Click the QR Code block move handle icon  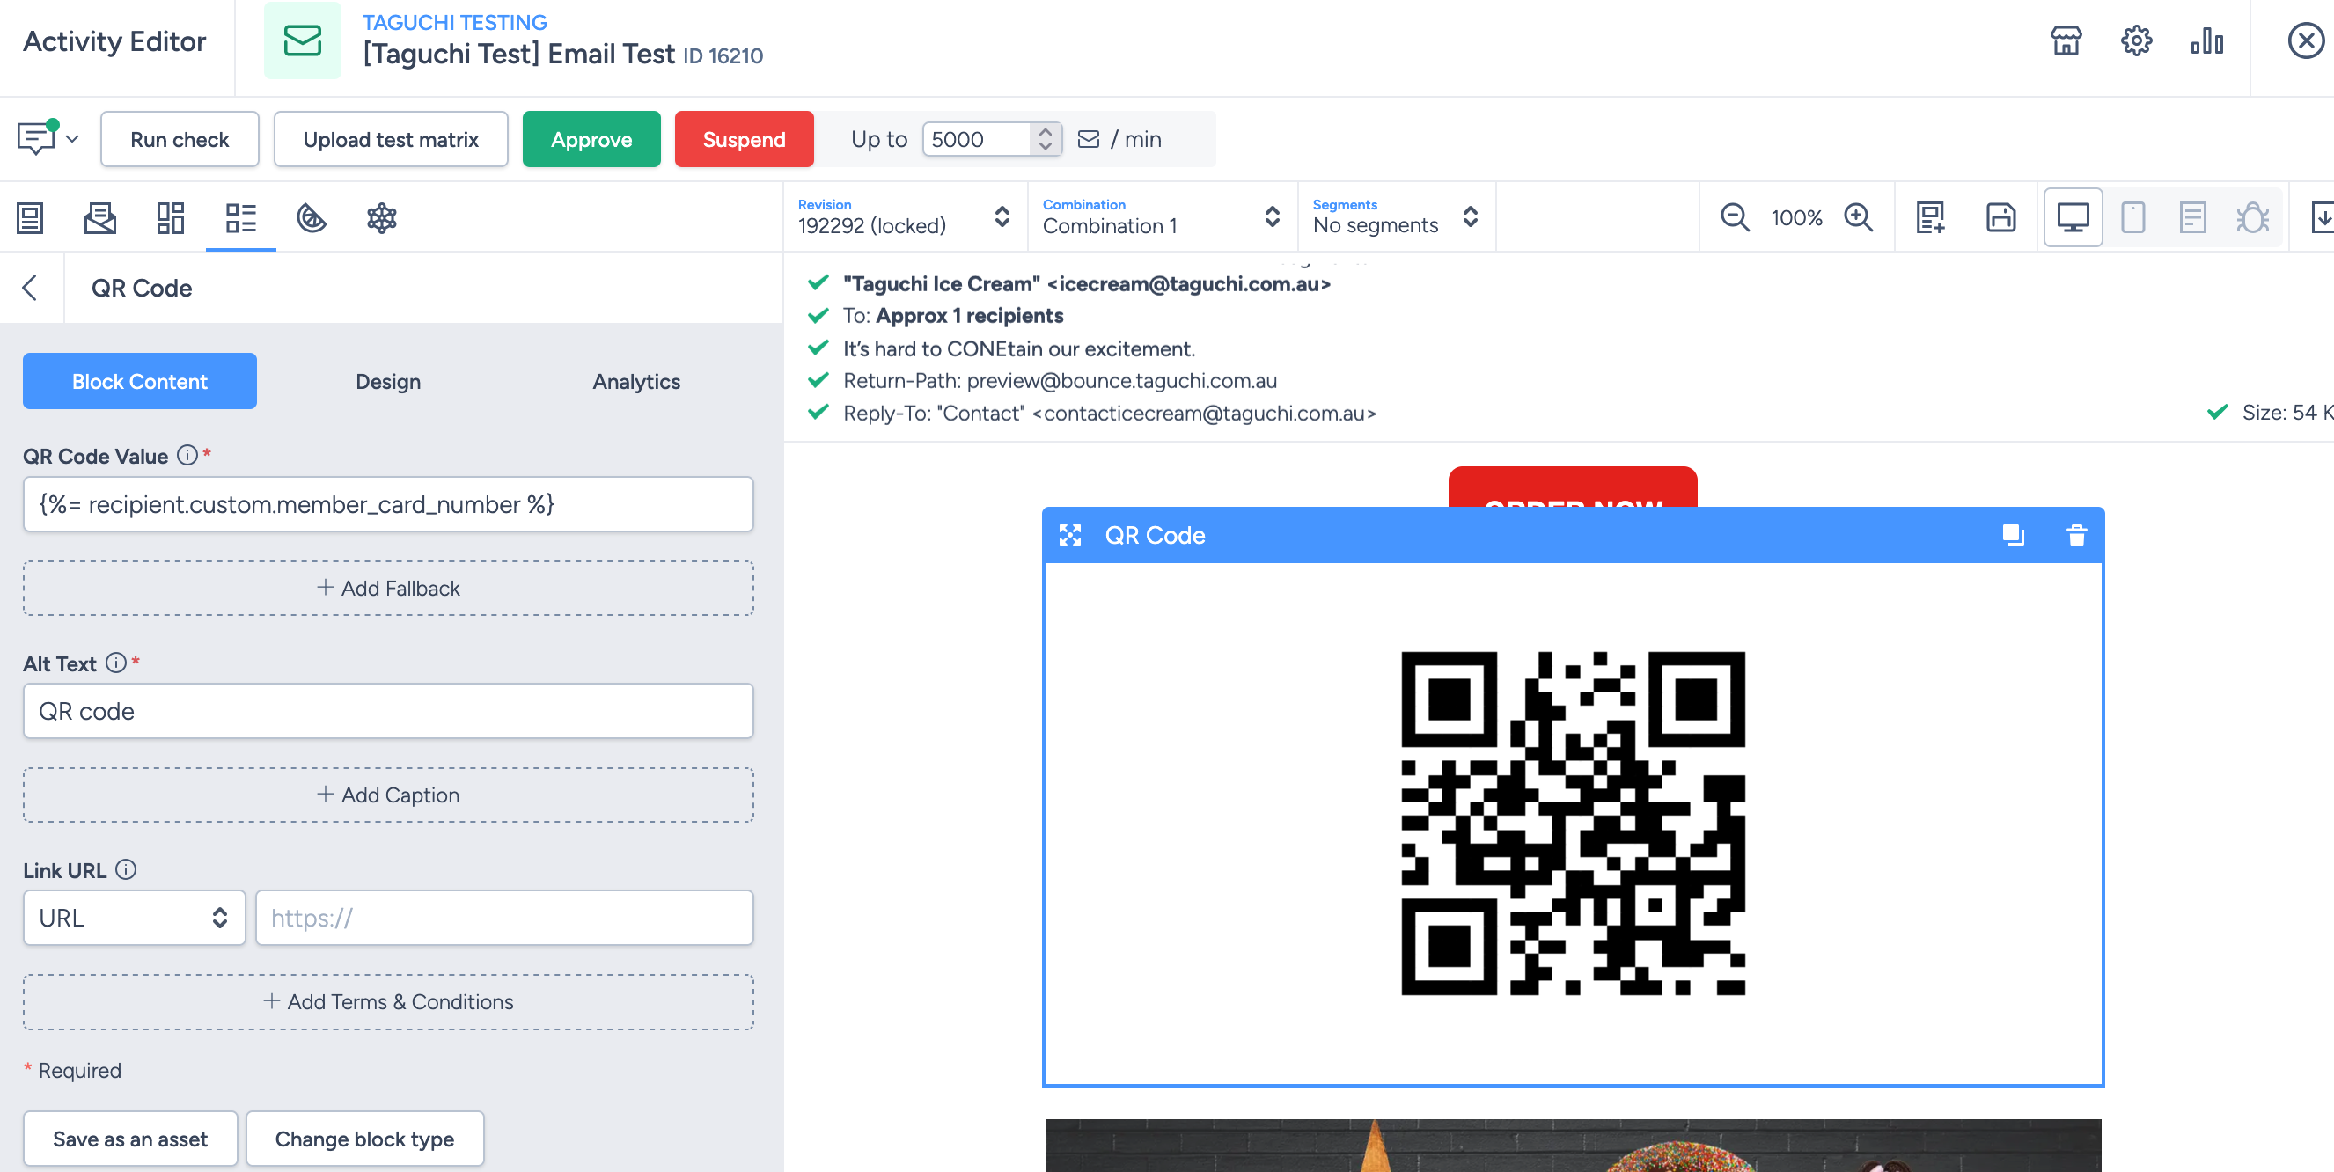(1070, 535)
